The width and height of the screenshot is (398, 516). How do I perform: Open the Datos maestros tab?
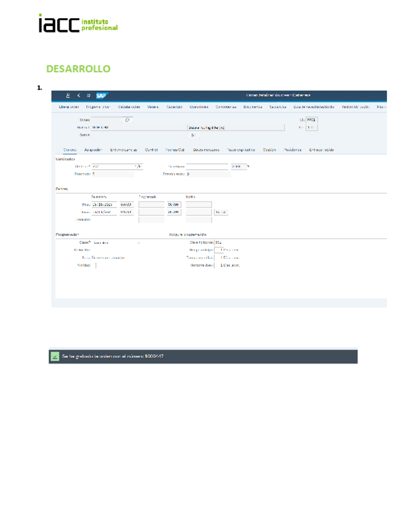click(x=206, y=150)
